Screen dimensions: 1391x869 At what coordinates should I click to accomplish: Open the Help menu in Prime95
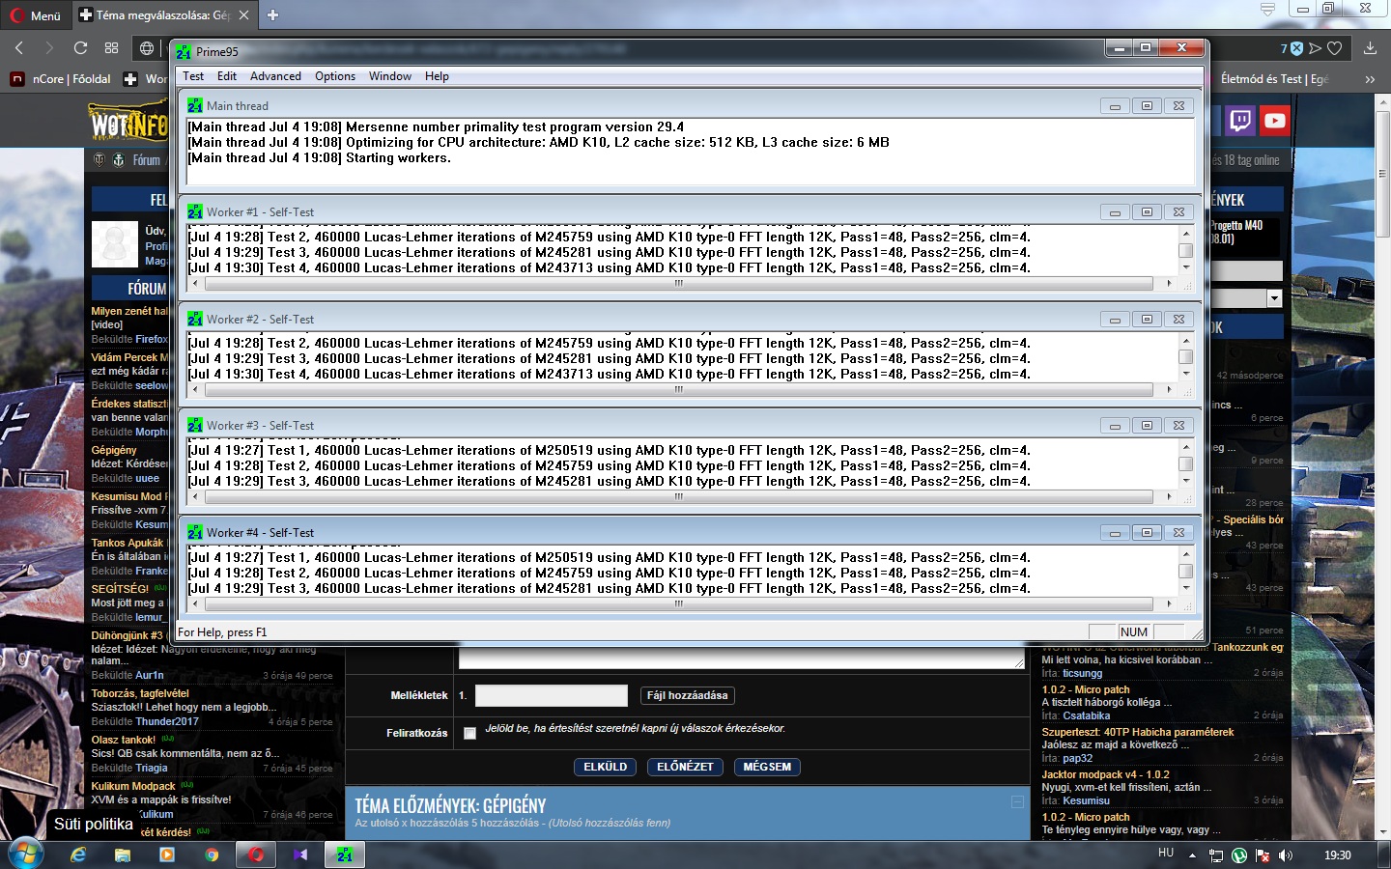point(437,76)
